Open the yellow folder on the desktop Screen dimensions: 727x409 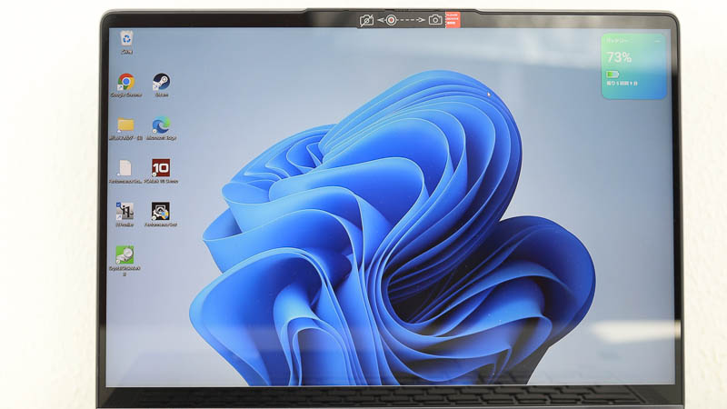click(125, 125)
